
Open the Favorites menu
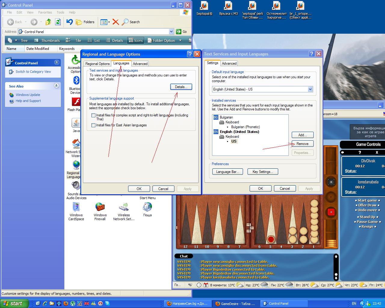pyautogui.click(x=45, y=12)
